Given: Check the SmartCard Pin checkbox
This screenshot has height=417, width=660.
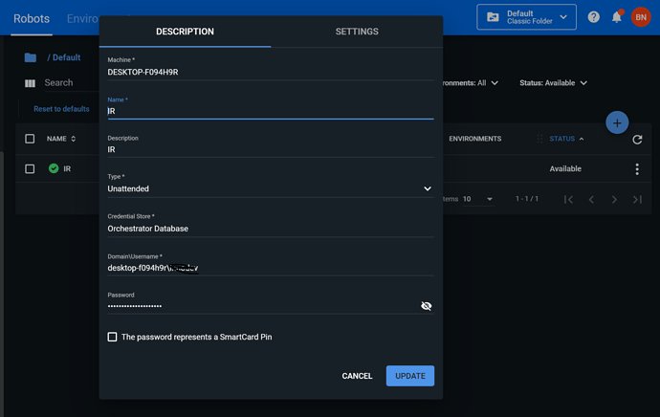Looking at the screenshot, I should 112,337.
